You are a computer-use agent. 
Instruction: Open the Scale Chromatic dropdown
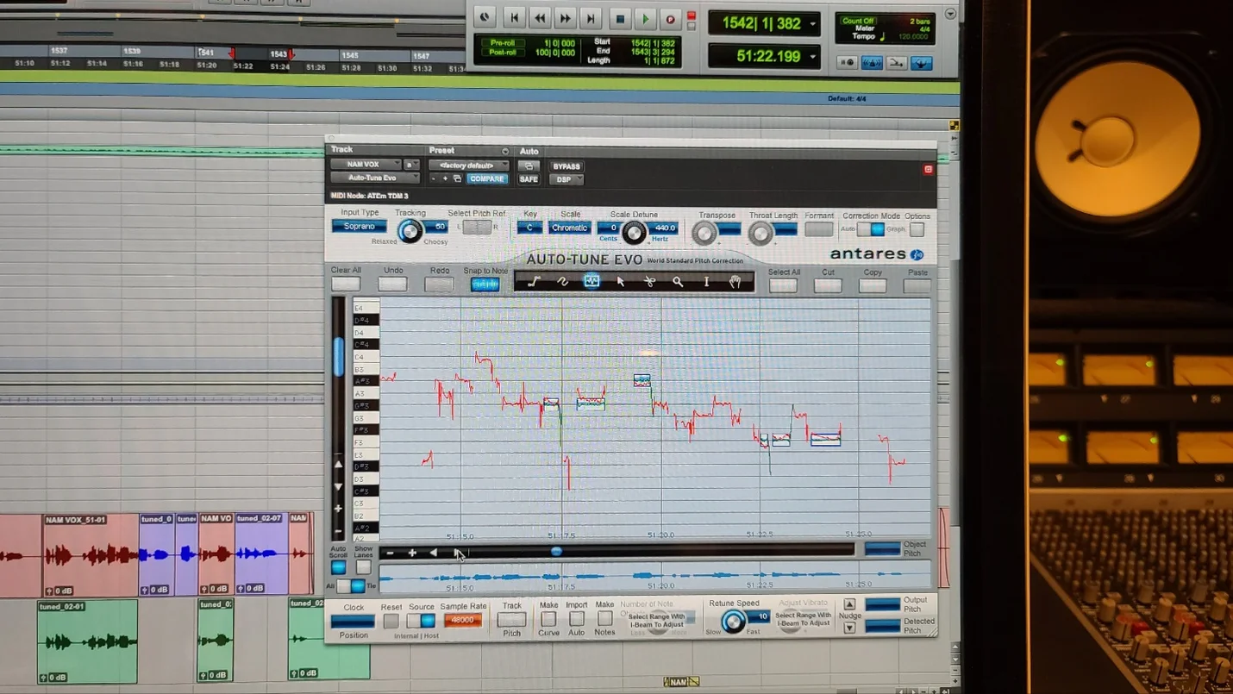point(570,228)
